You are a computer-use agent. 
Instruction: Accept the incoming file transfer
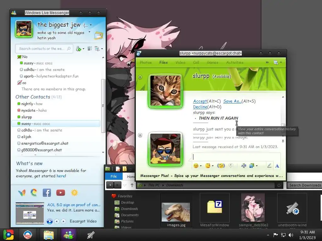point(200,101)
